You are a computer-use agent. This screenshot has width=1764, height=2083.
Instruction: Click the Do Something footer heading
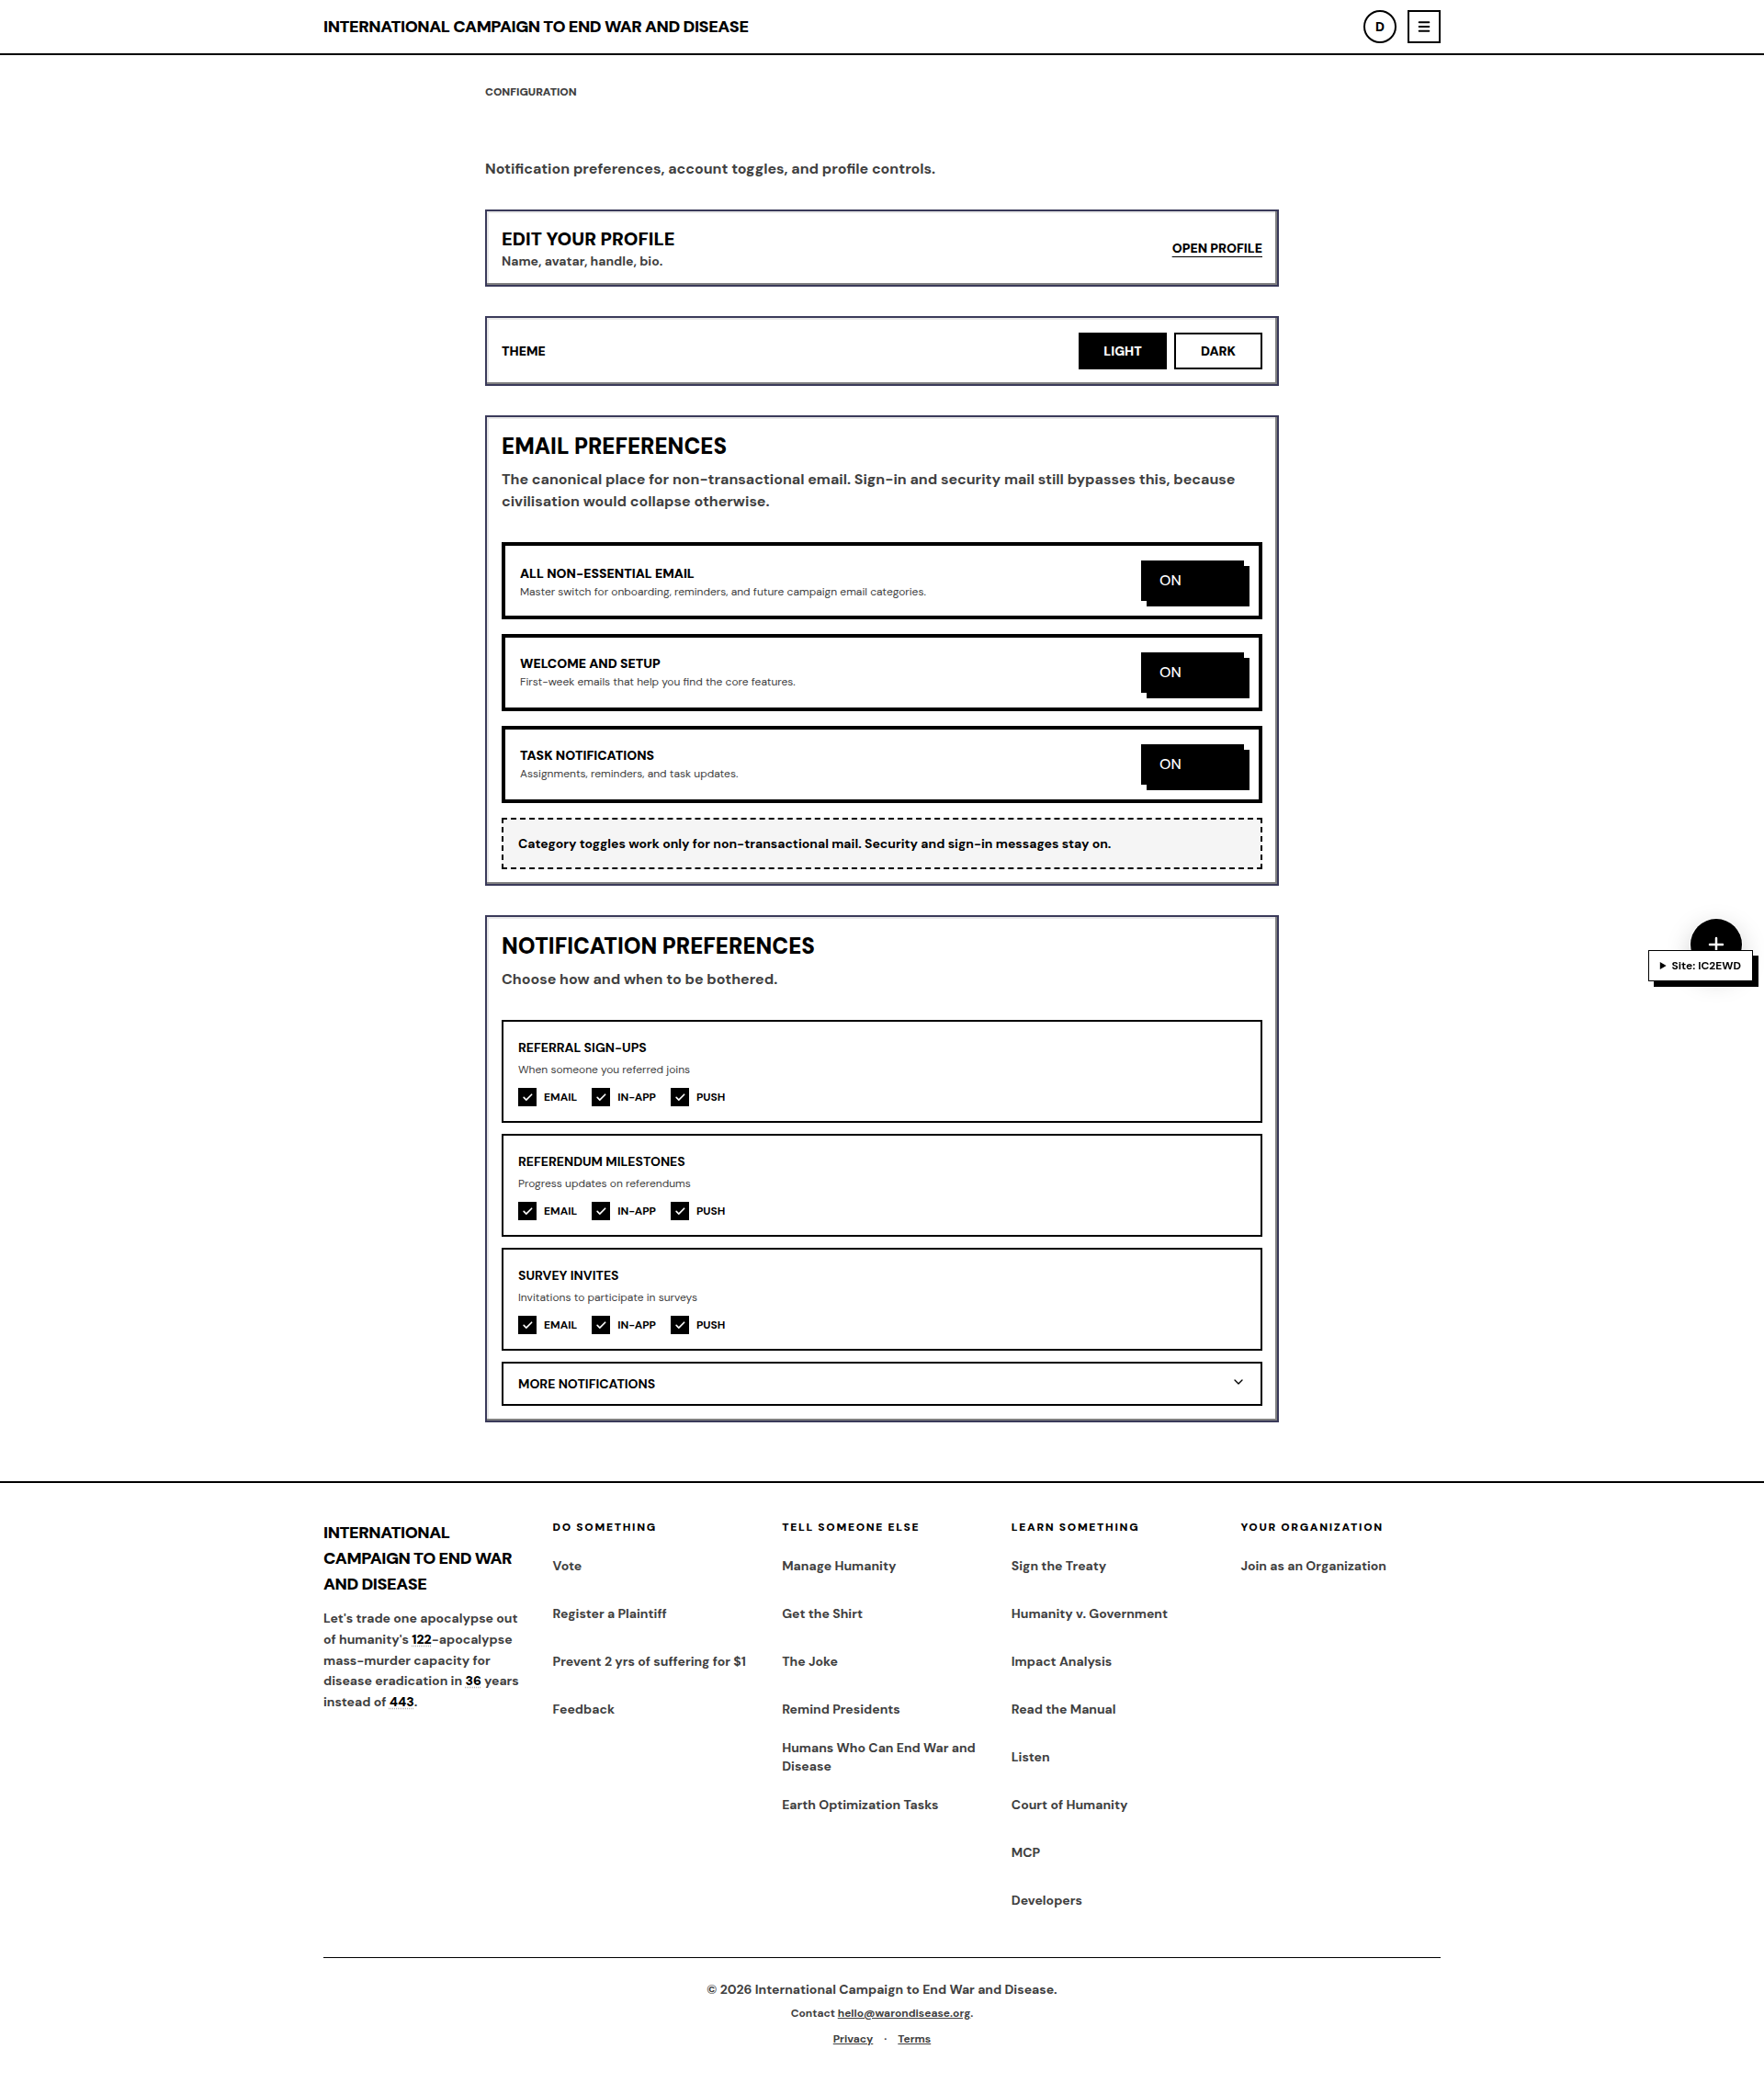point(604,1527)
